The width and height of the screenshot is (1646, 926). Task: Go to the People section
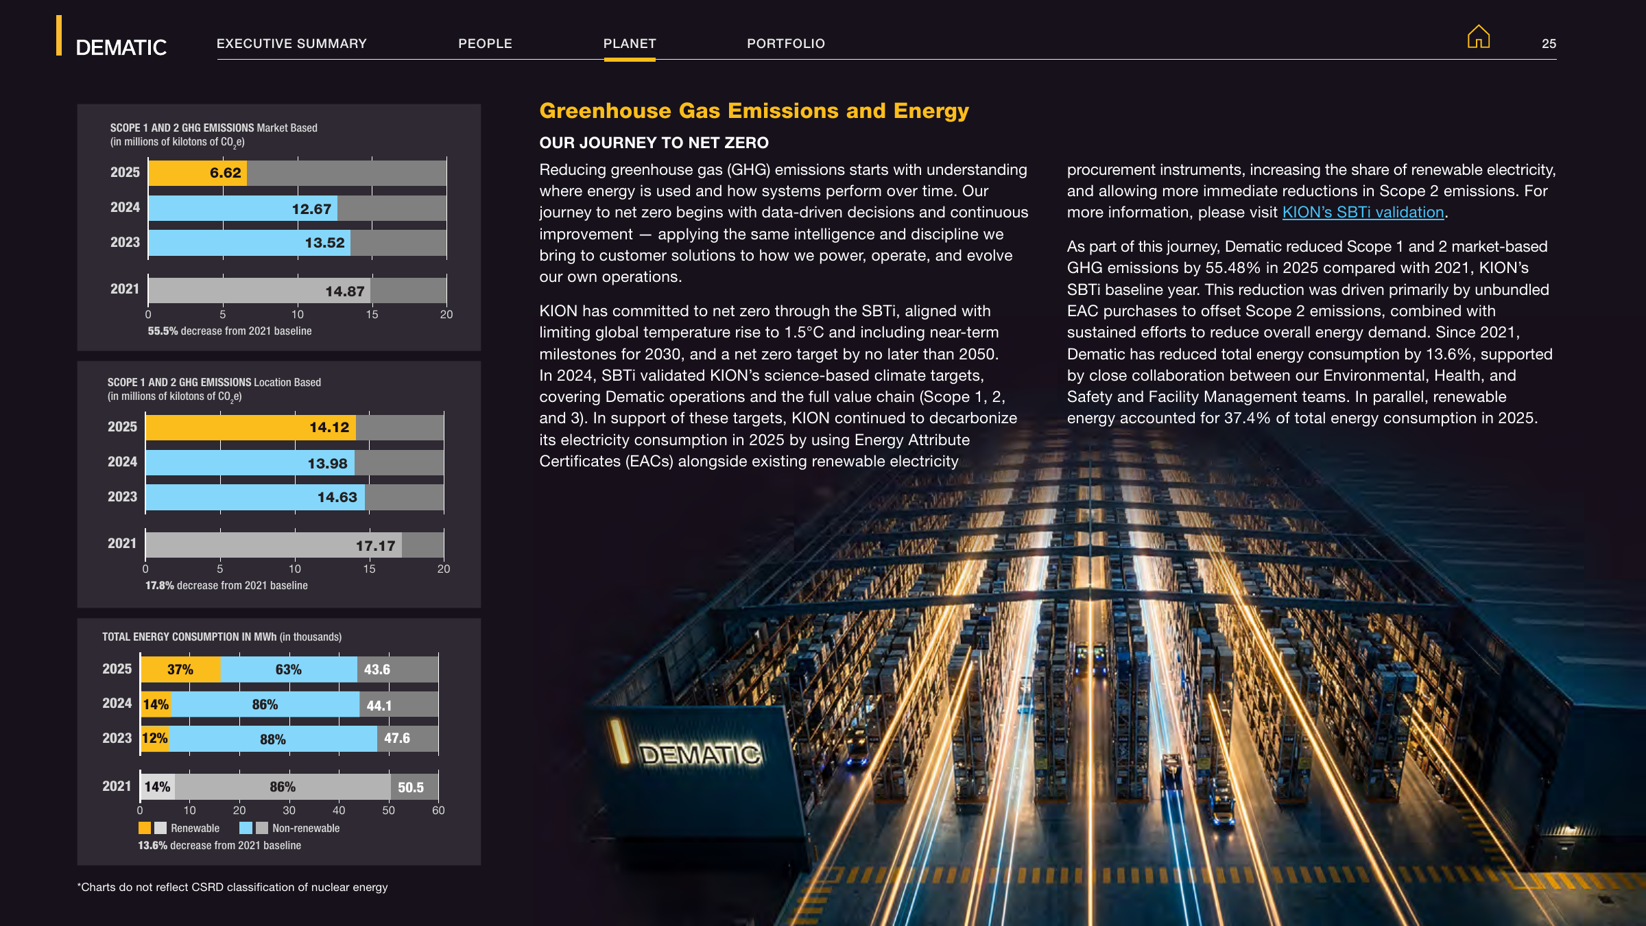point(485,43)
